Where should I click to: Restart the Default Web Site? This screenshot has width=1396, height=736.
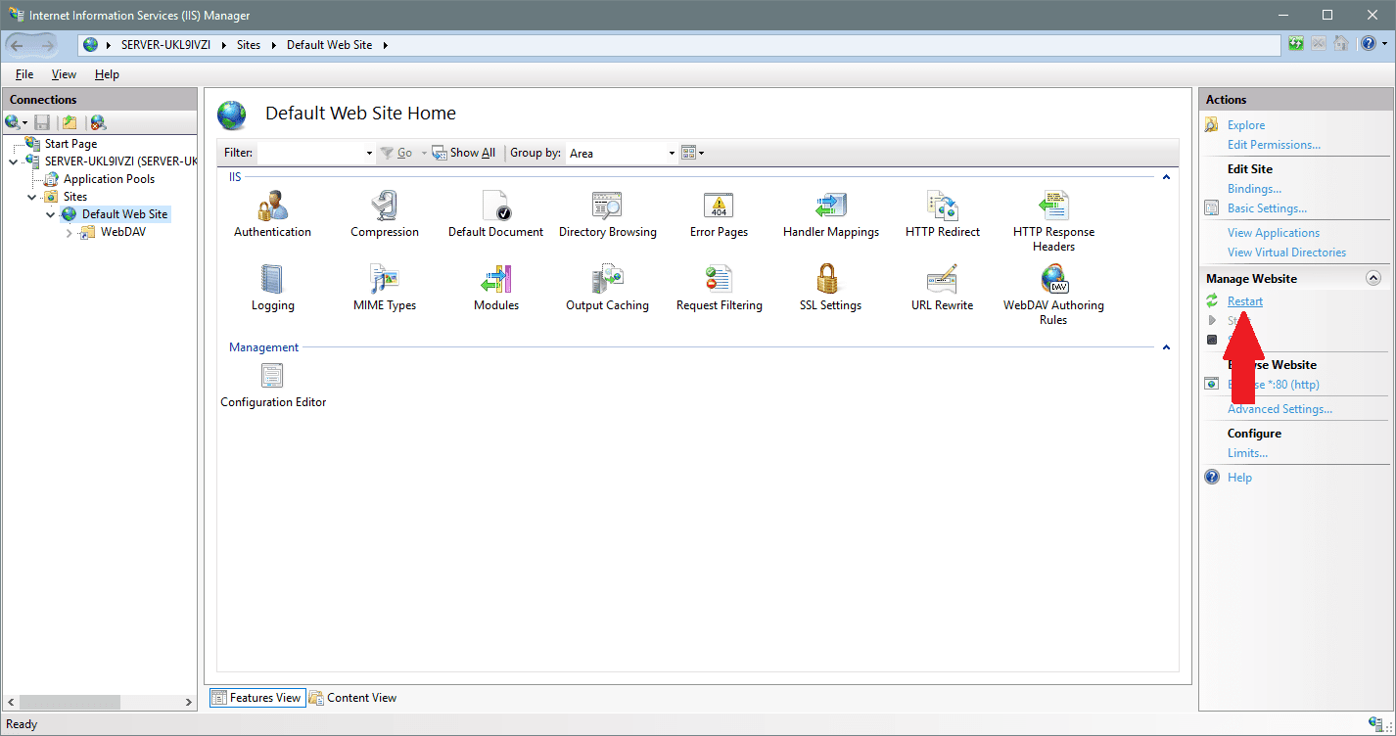click(1244, 300)
